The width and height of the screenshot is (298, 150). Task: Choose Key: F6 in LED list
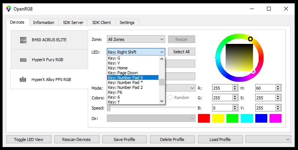[133, 92]
